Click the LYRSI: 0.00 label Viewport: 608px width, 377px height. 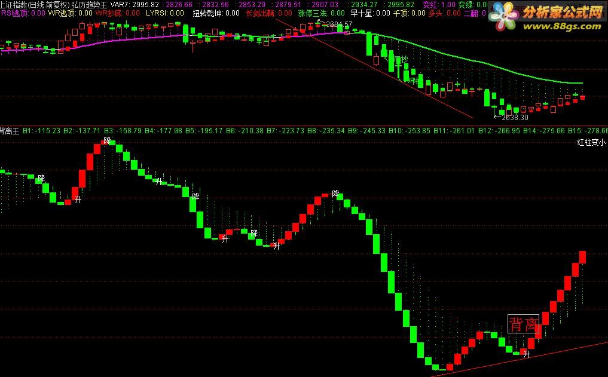tap(165, 13)
